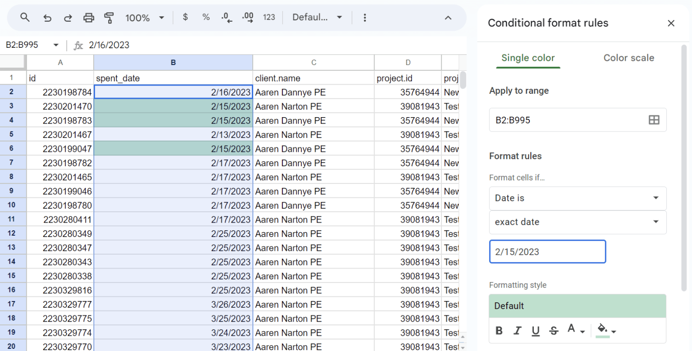Open the data range selection grid button

(654, 120)
